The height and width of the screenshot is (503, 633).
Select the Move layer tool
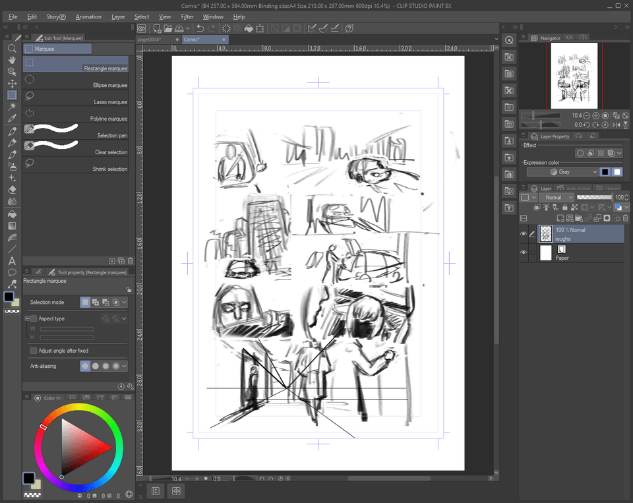tap(11, 83)
